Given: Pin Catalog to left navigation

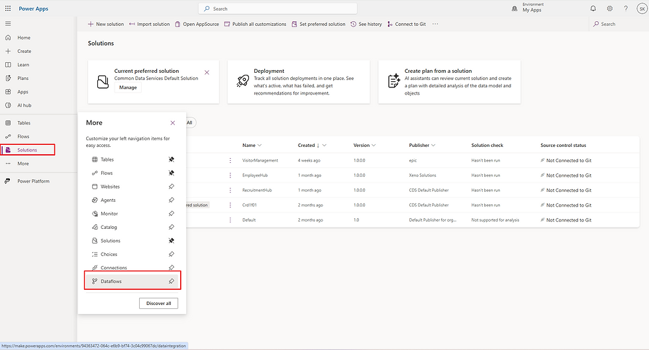Looking at the screenshot, I should [x=172, y=227].
